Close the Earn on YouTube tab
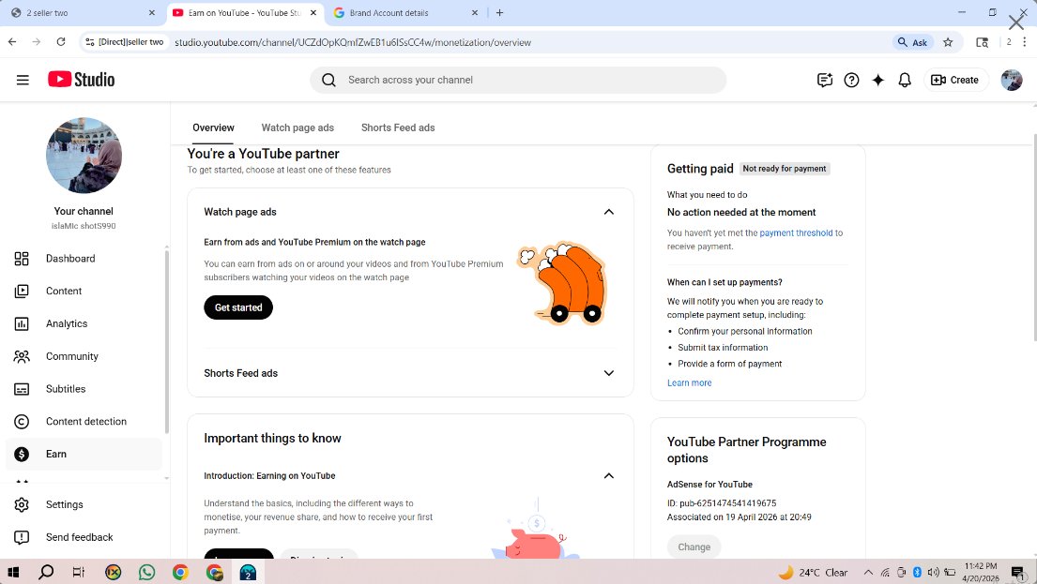Viewport: 1037px width, 584px height. [x=313, y=12]
